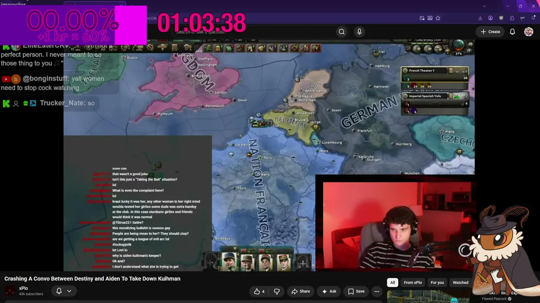Click the officer cap icon in game top bar
The width and height of the screenshot is (540, 303).
point(188,48)
